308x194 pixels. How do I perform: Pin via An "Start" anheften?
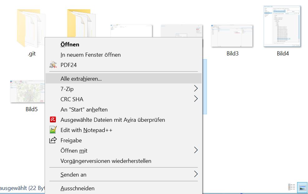pyautogui.click(x=84, y=110)
